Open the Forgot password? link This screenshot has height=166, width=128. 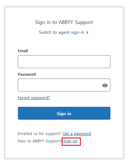click(x=34, y=98)
